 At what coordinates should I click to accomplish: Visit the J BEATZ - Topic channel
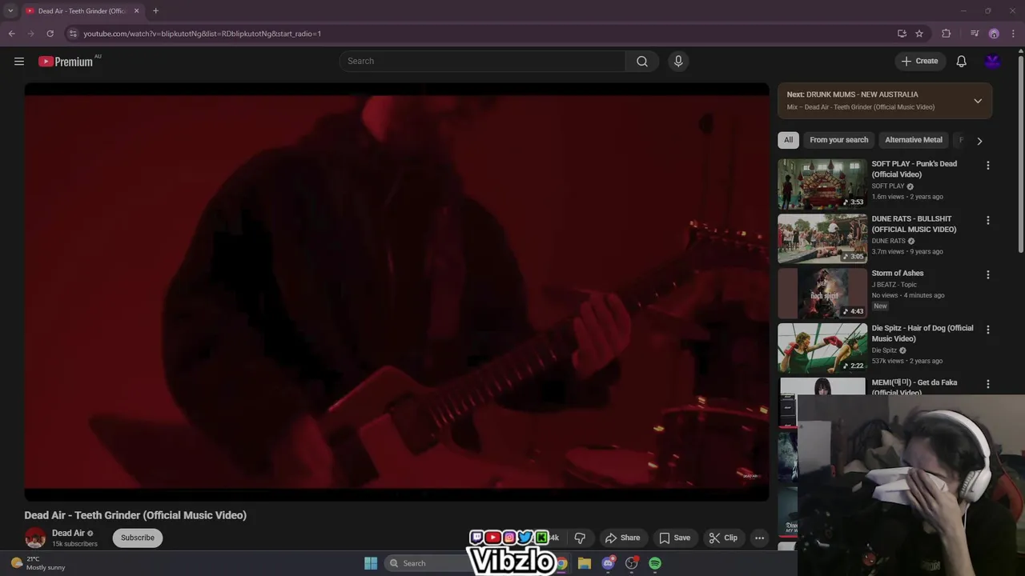click(x=894, y=285)
